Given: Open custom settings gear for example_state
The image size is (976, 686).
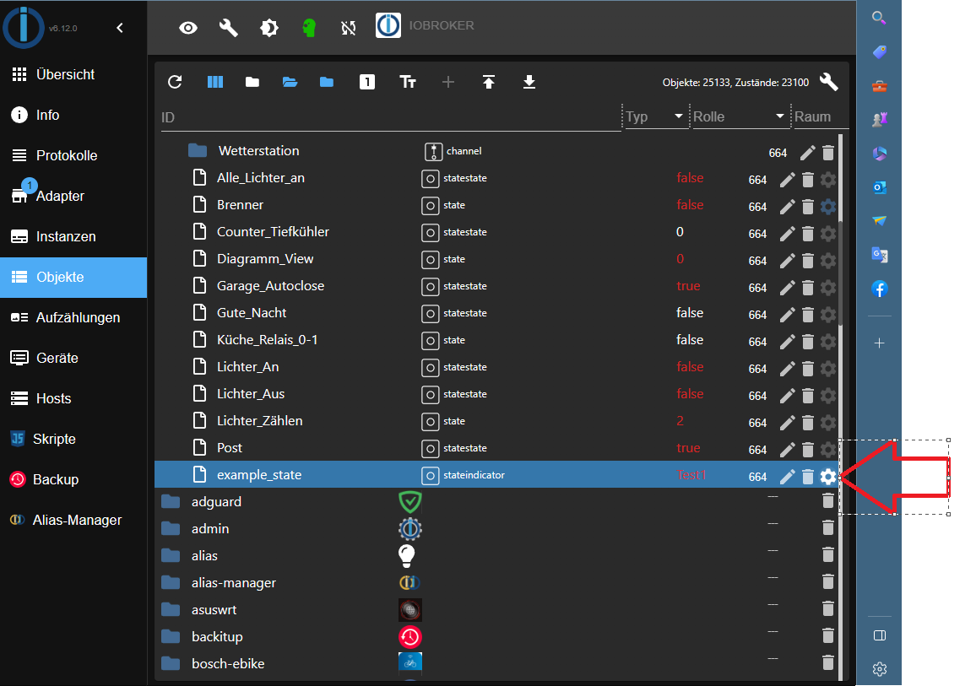Looking at the screenshot, I should (x=828, y=477).
